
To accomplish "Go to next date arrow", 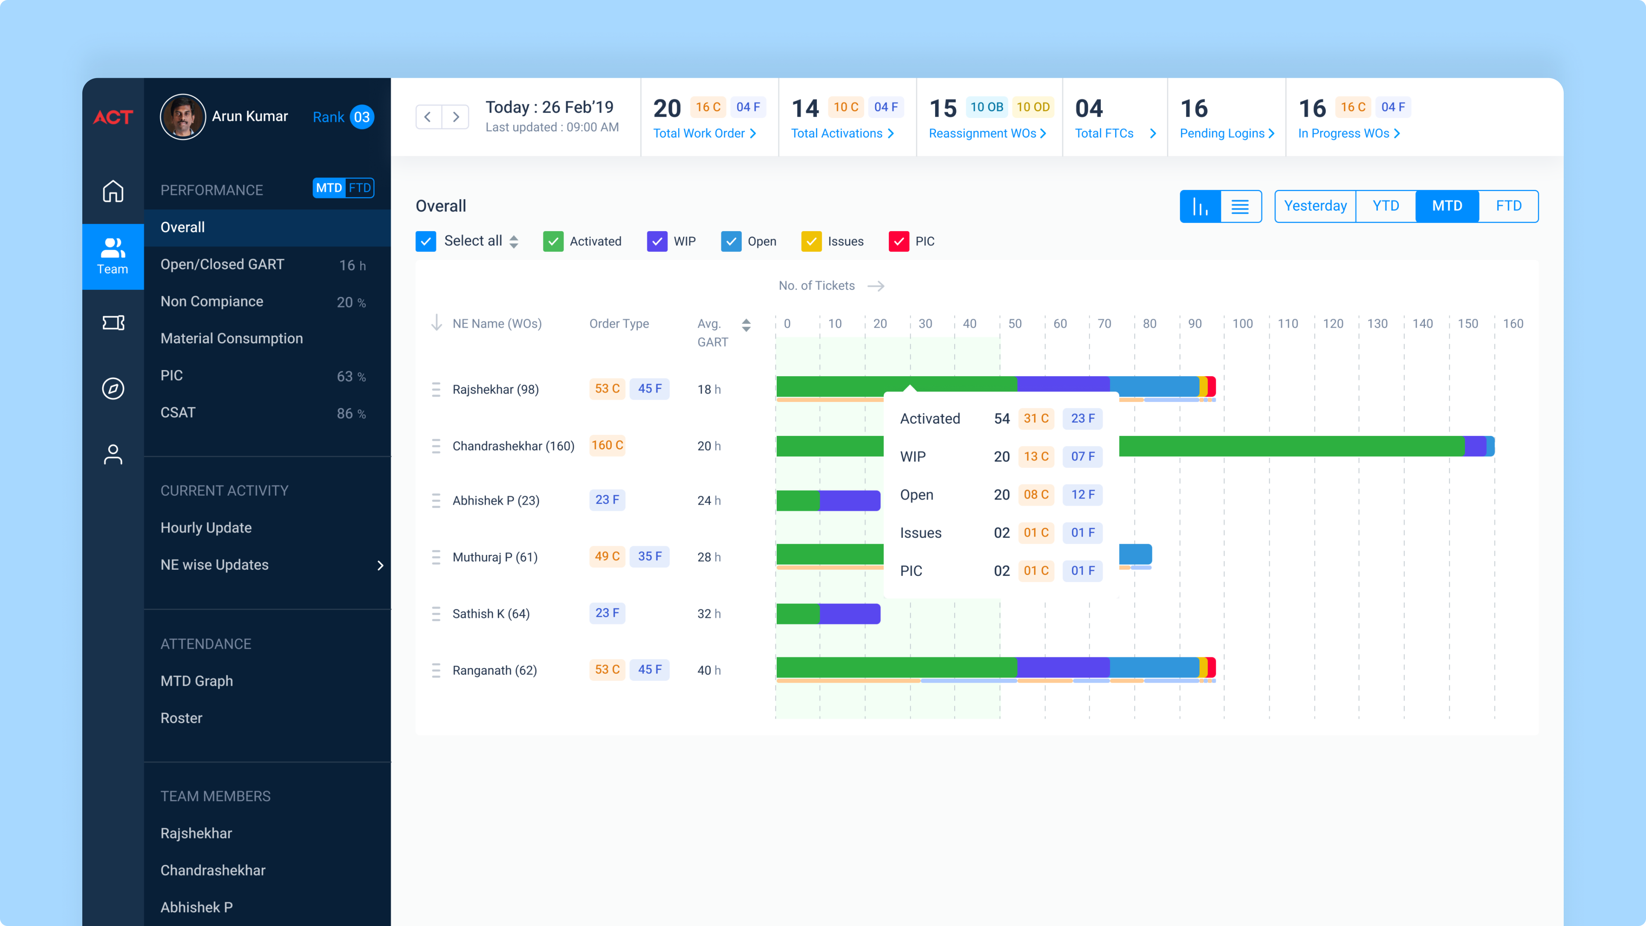I will tap(456, 117).
